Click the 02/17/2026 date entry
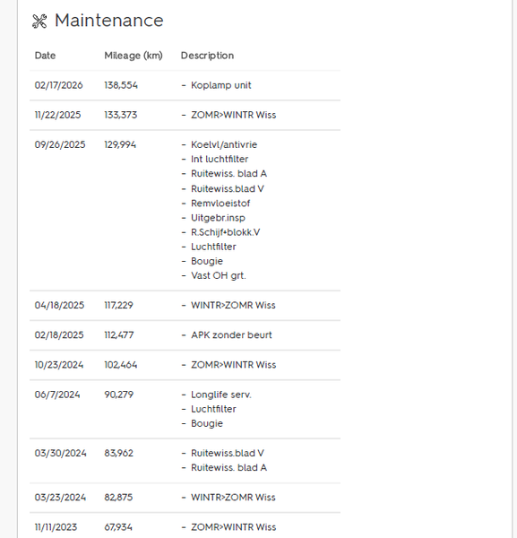Screen dimensions: 517x538 pos(58,85)
